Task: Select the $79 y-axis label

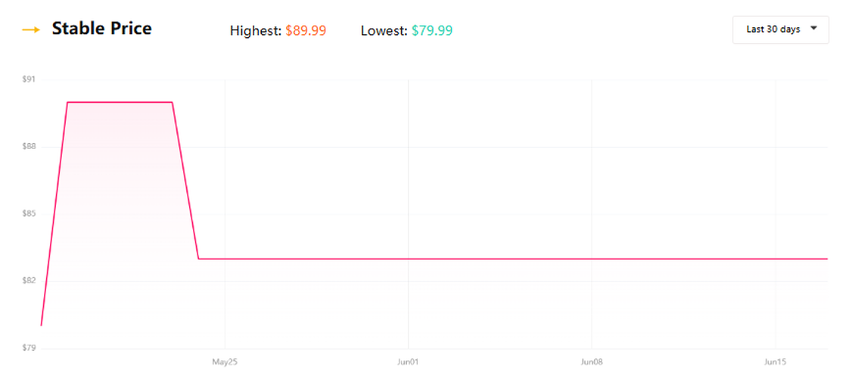Action: tap(28, 348)
